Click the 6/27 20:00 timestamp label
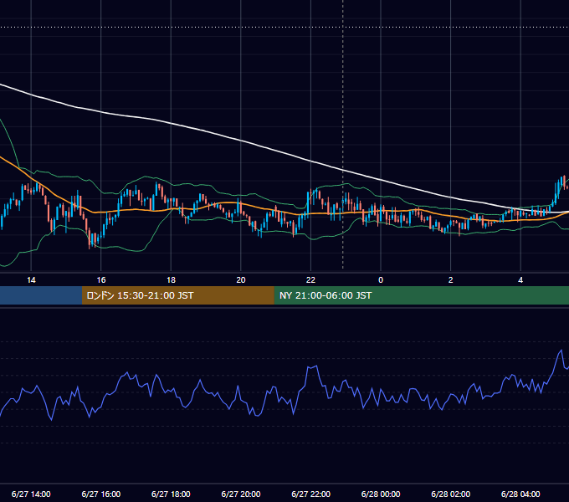 241,494
